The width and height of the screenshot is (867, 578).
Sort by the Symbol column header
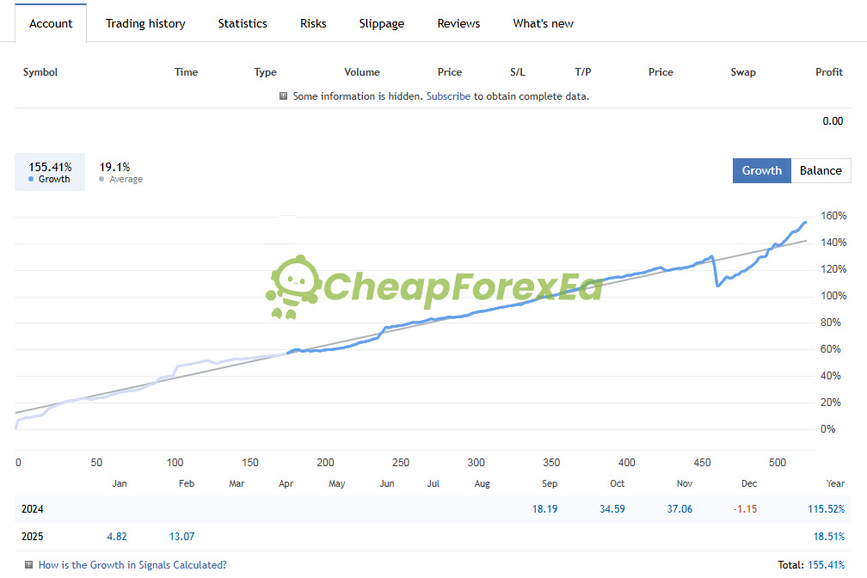[40, 72]
